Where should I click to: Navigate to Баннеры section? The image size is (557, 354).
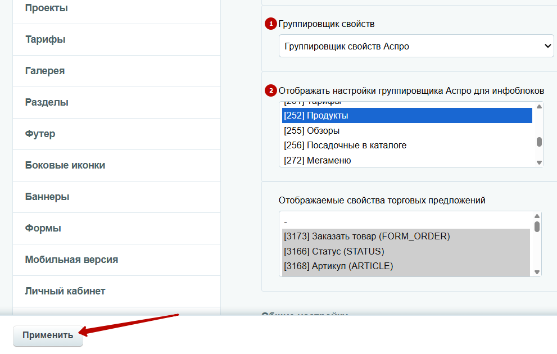pyautogui.click(x=47, y=197)
